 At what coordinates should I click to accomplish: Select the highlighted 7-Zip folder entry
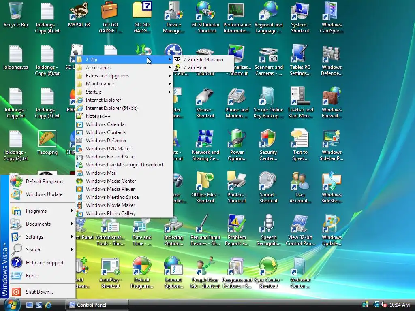124,60
